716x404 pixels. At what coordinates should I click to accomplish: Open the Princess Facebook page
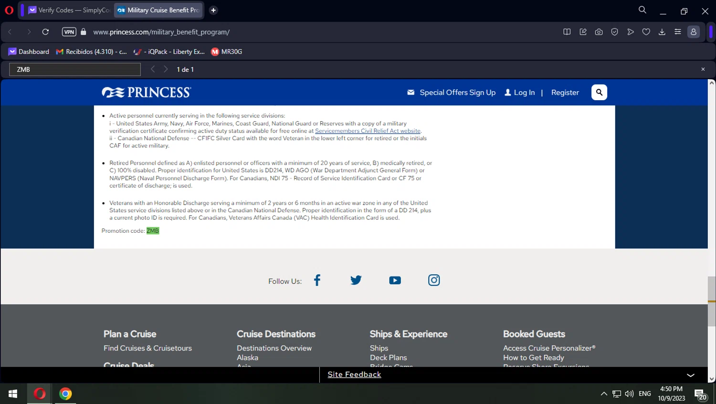(x=317, y=280)
